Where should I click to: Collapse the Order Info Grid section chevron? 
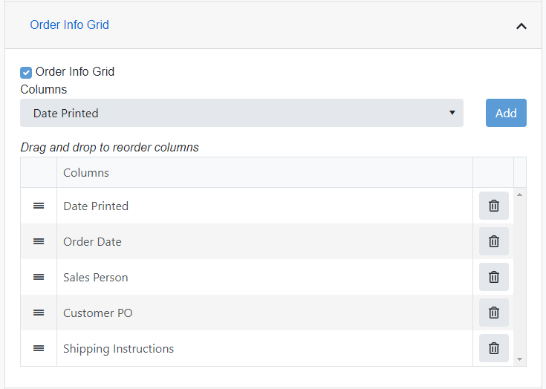(521, 26)
